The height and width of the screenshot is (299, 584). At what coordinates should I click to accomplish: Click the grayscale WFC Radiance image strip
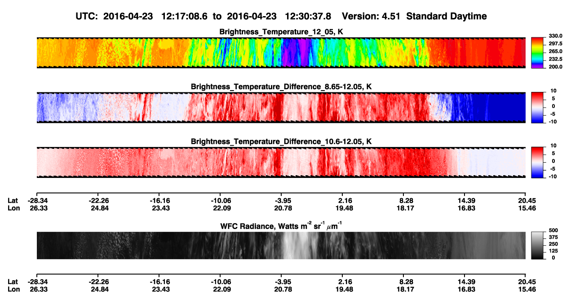click(281, 245)
